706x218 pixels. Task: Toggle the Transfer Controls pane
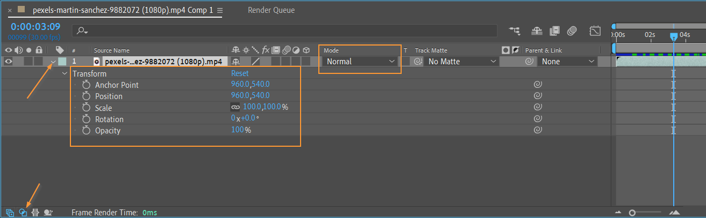click(23, 212)
